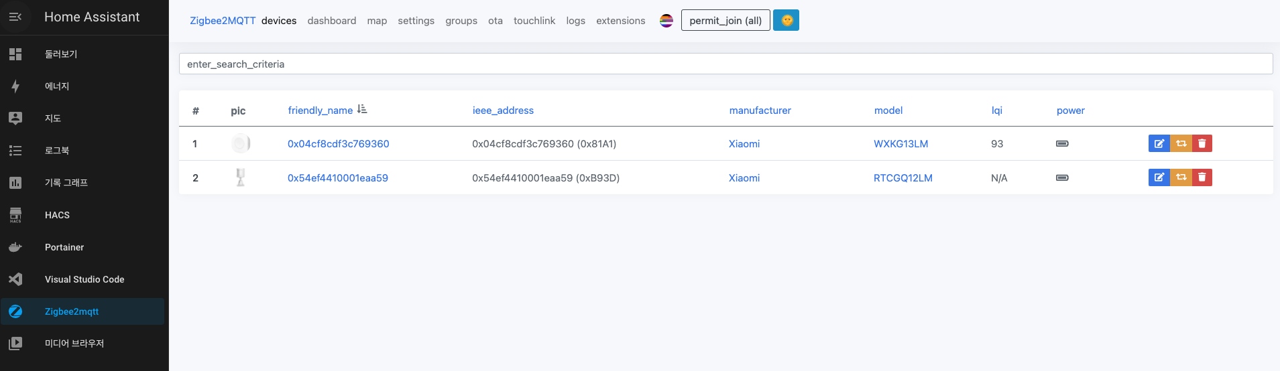
Task: Open the 에너지 energy panel icon
Action: click(15, 86)
